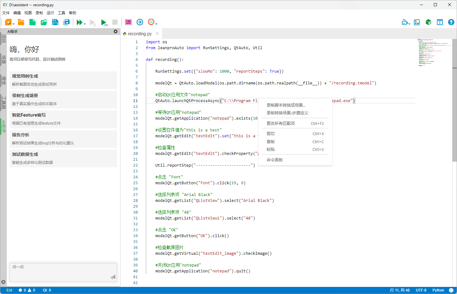
Task: Open the 录制 menu
Action: [39, 13]
